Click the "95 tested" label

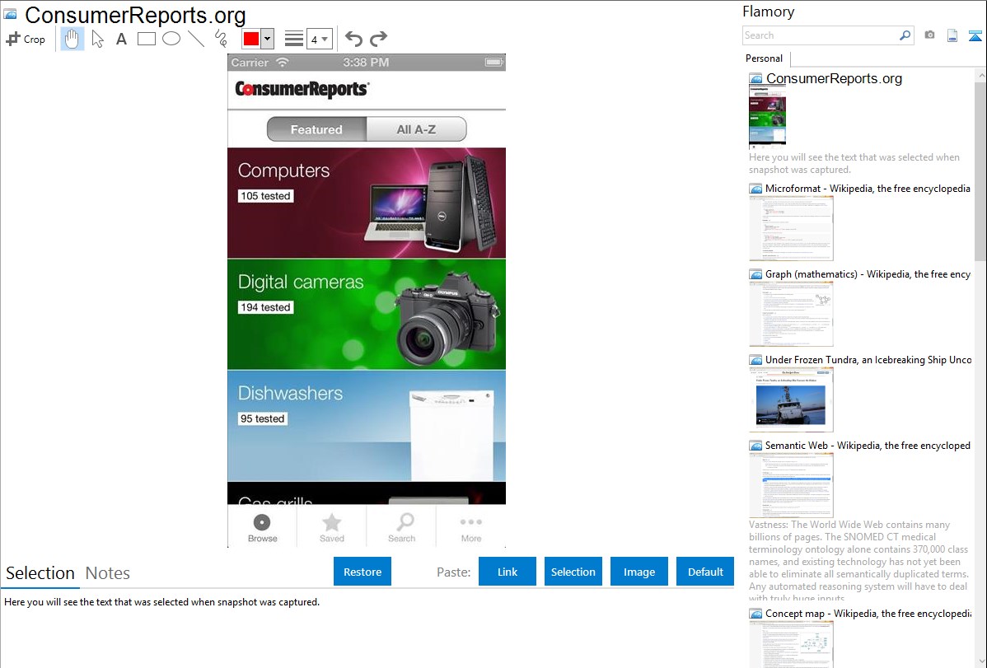[x=263, y=418]
